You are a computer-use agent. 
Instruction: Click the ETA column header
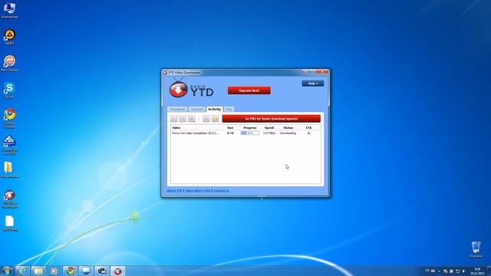[308, 128]
